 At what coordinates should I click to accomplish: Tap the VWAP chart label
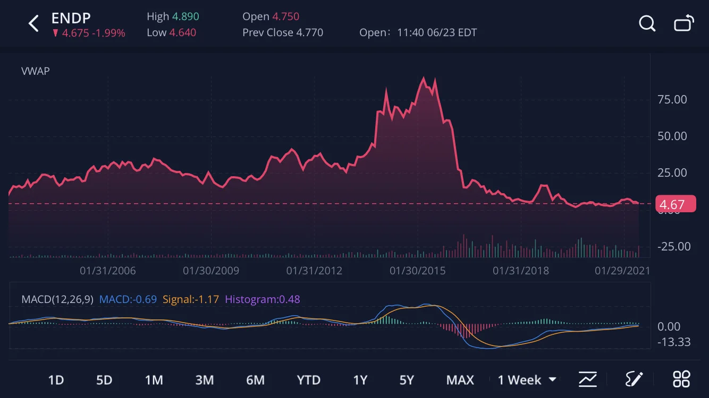click(36, 71)
